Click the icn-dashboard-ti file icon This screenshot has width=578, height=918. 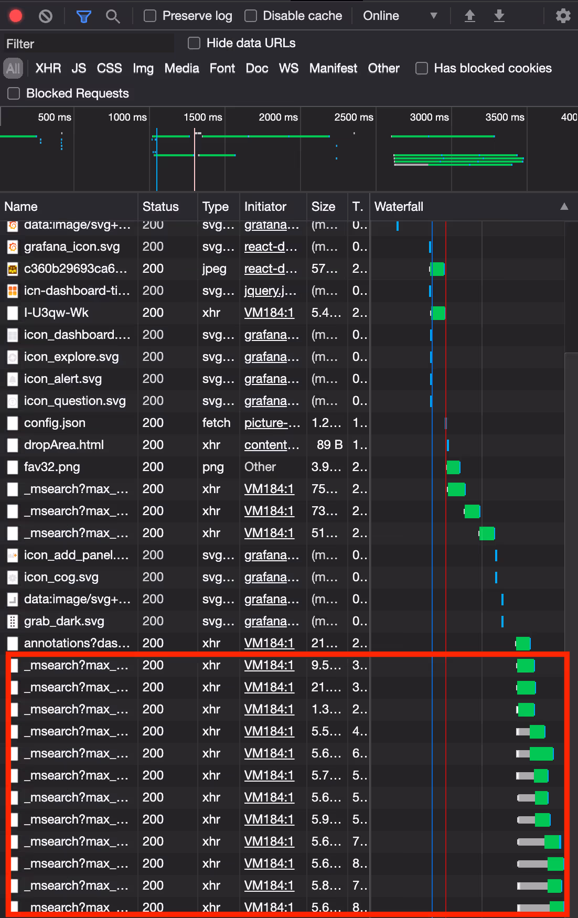[x=13, y=291]
